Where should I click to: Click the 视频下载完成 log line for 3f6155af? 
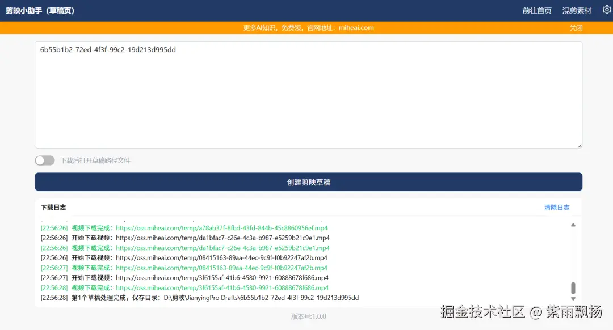pyautogui.click(x=184, y=288)
